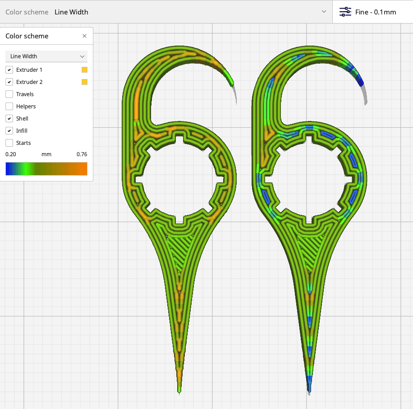Expand the top bar Color scheme chevron
Screen dimensions: 413x409
tap(324, 12)
